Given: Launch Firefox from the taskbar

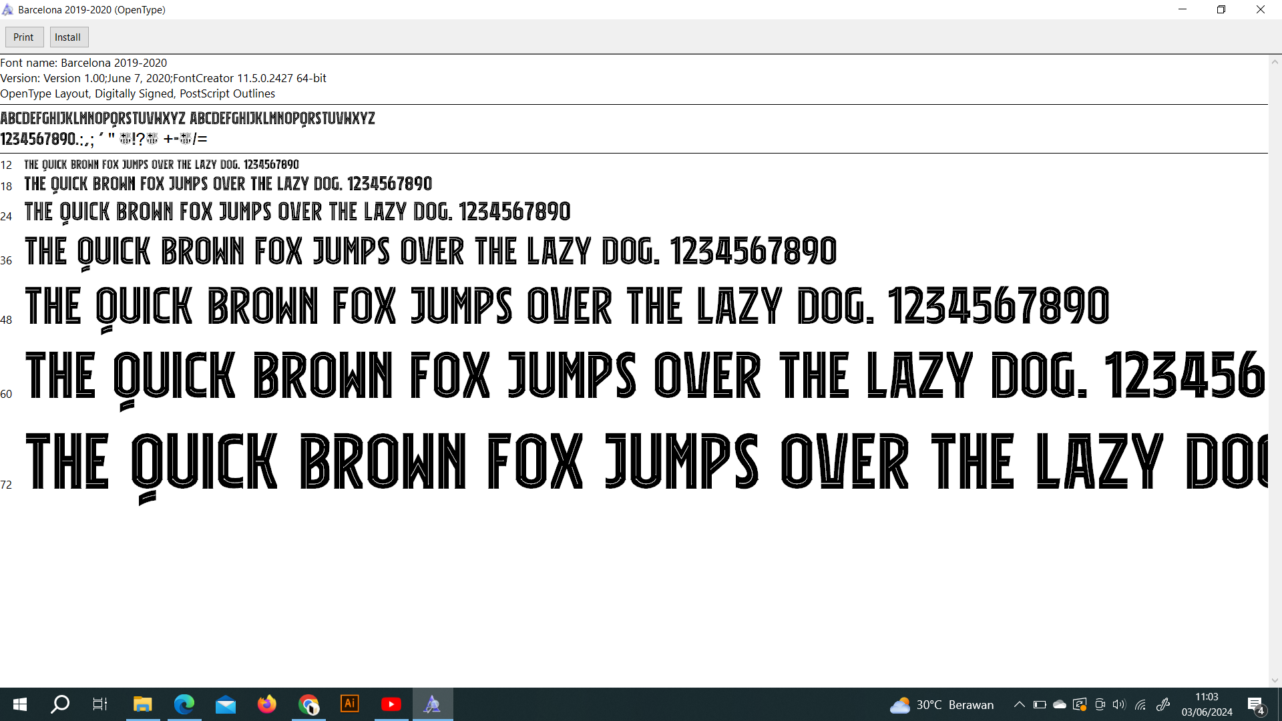Looking at the screenshot, I should (267, 704).
